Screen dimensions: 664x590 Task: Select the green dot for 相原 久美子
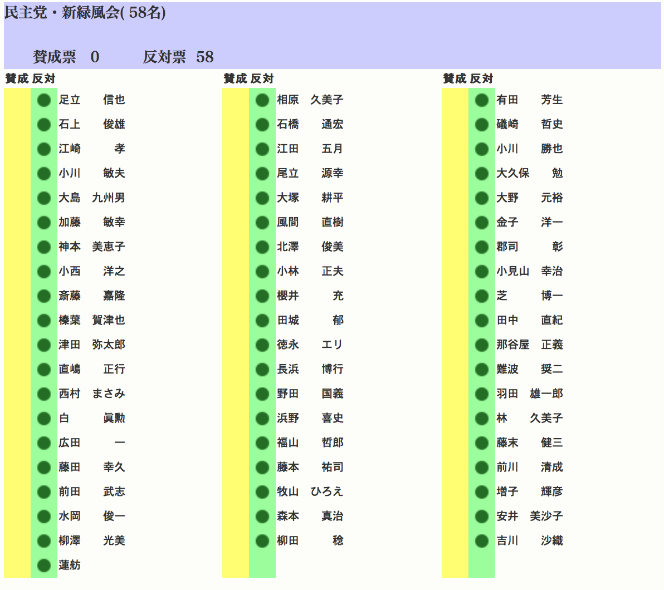click(x=262, y=100)
